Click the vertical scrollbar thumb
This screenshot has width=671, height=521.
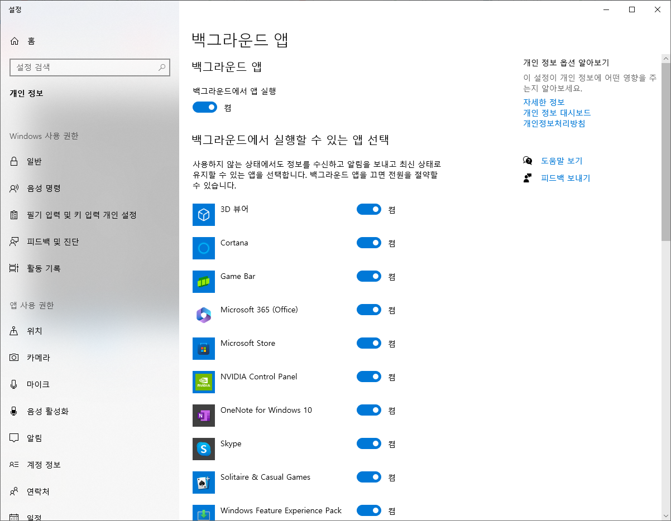click(x=666, y=152)
